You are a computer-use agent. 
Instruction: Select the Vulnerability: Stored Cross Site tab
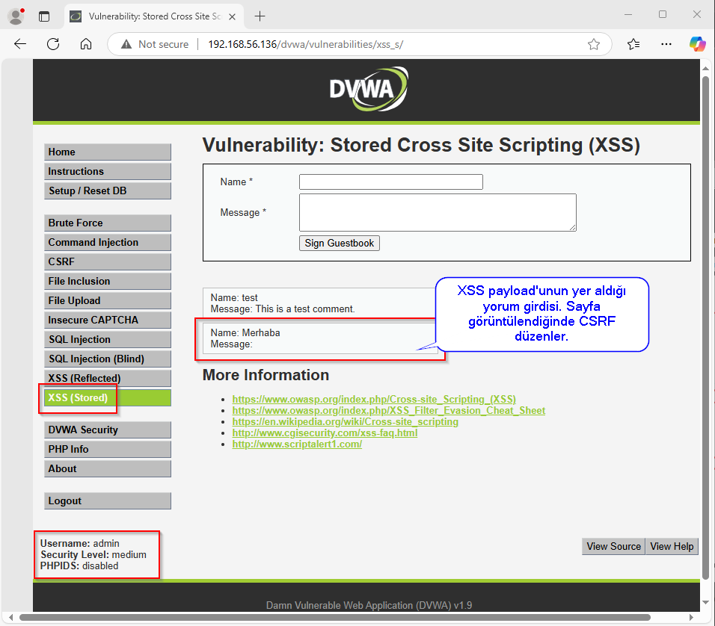155,16
